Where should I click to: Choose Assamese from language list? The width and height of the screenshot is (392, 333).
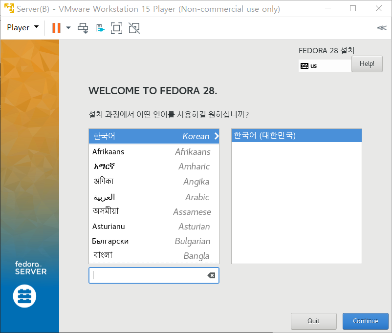pyautogui.click(x=154, y=212)
